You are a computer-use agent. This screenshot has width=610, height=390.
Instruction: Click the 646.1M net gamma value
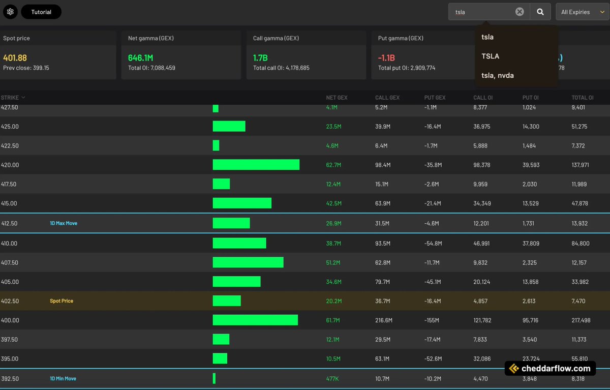[x=140, y=58]
